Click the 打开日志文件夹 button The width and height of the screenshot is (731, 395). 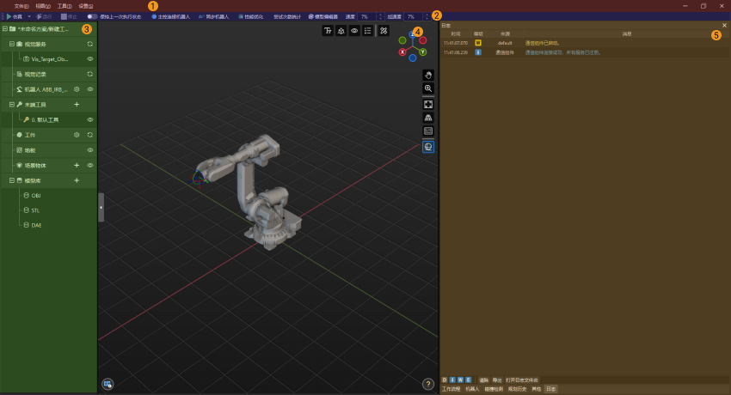(522, 380)
